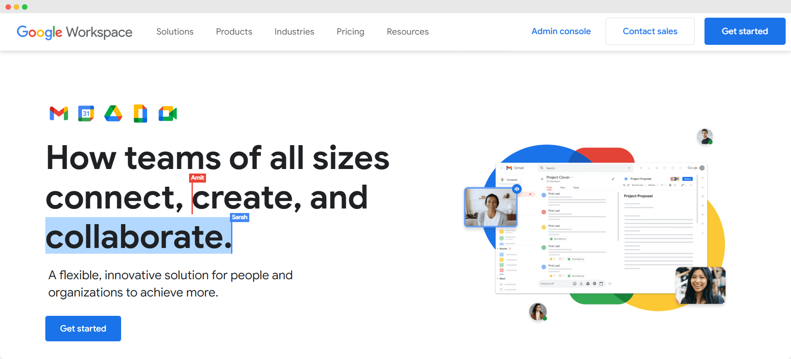The image size is (791, 359).
Task: Click the Google Docs icon
Action: [140, 113]
